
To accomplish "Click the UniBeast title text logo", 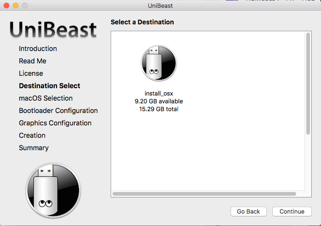I will tap(53, 29).
